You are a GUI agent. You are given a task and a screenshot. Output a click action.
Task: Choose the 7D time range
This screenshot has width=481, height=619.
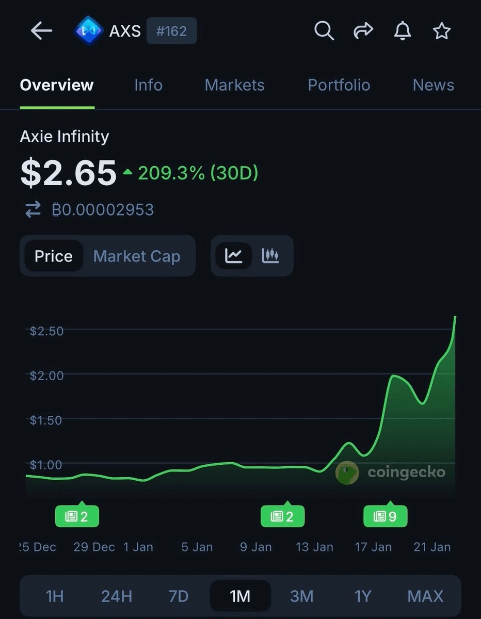tap(179, 596)
